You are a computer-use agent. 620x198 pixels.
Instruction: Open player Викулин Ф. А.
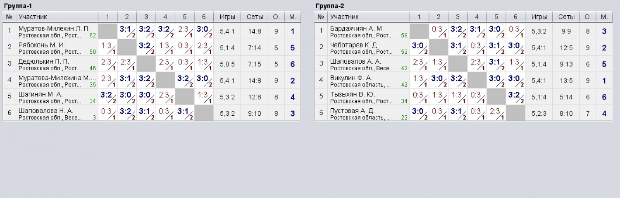click(351, 78)
